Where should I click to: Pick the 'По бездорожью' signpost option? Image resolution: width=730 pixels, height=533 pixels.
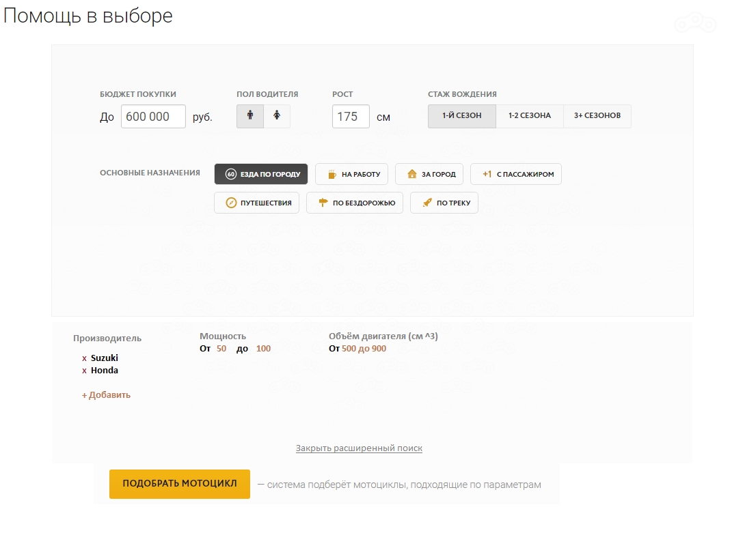(355, 203)
